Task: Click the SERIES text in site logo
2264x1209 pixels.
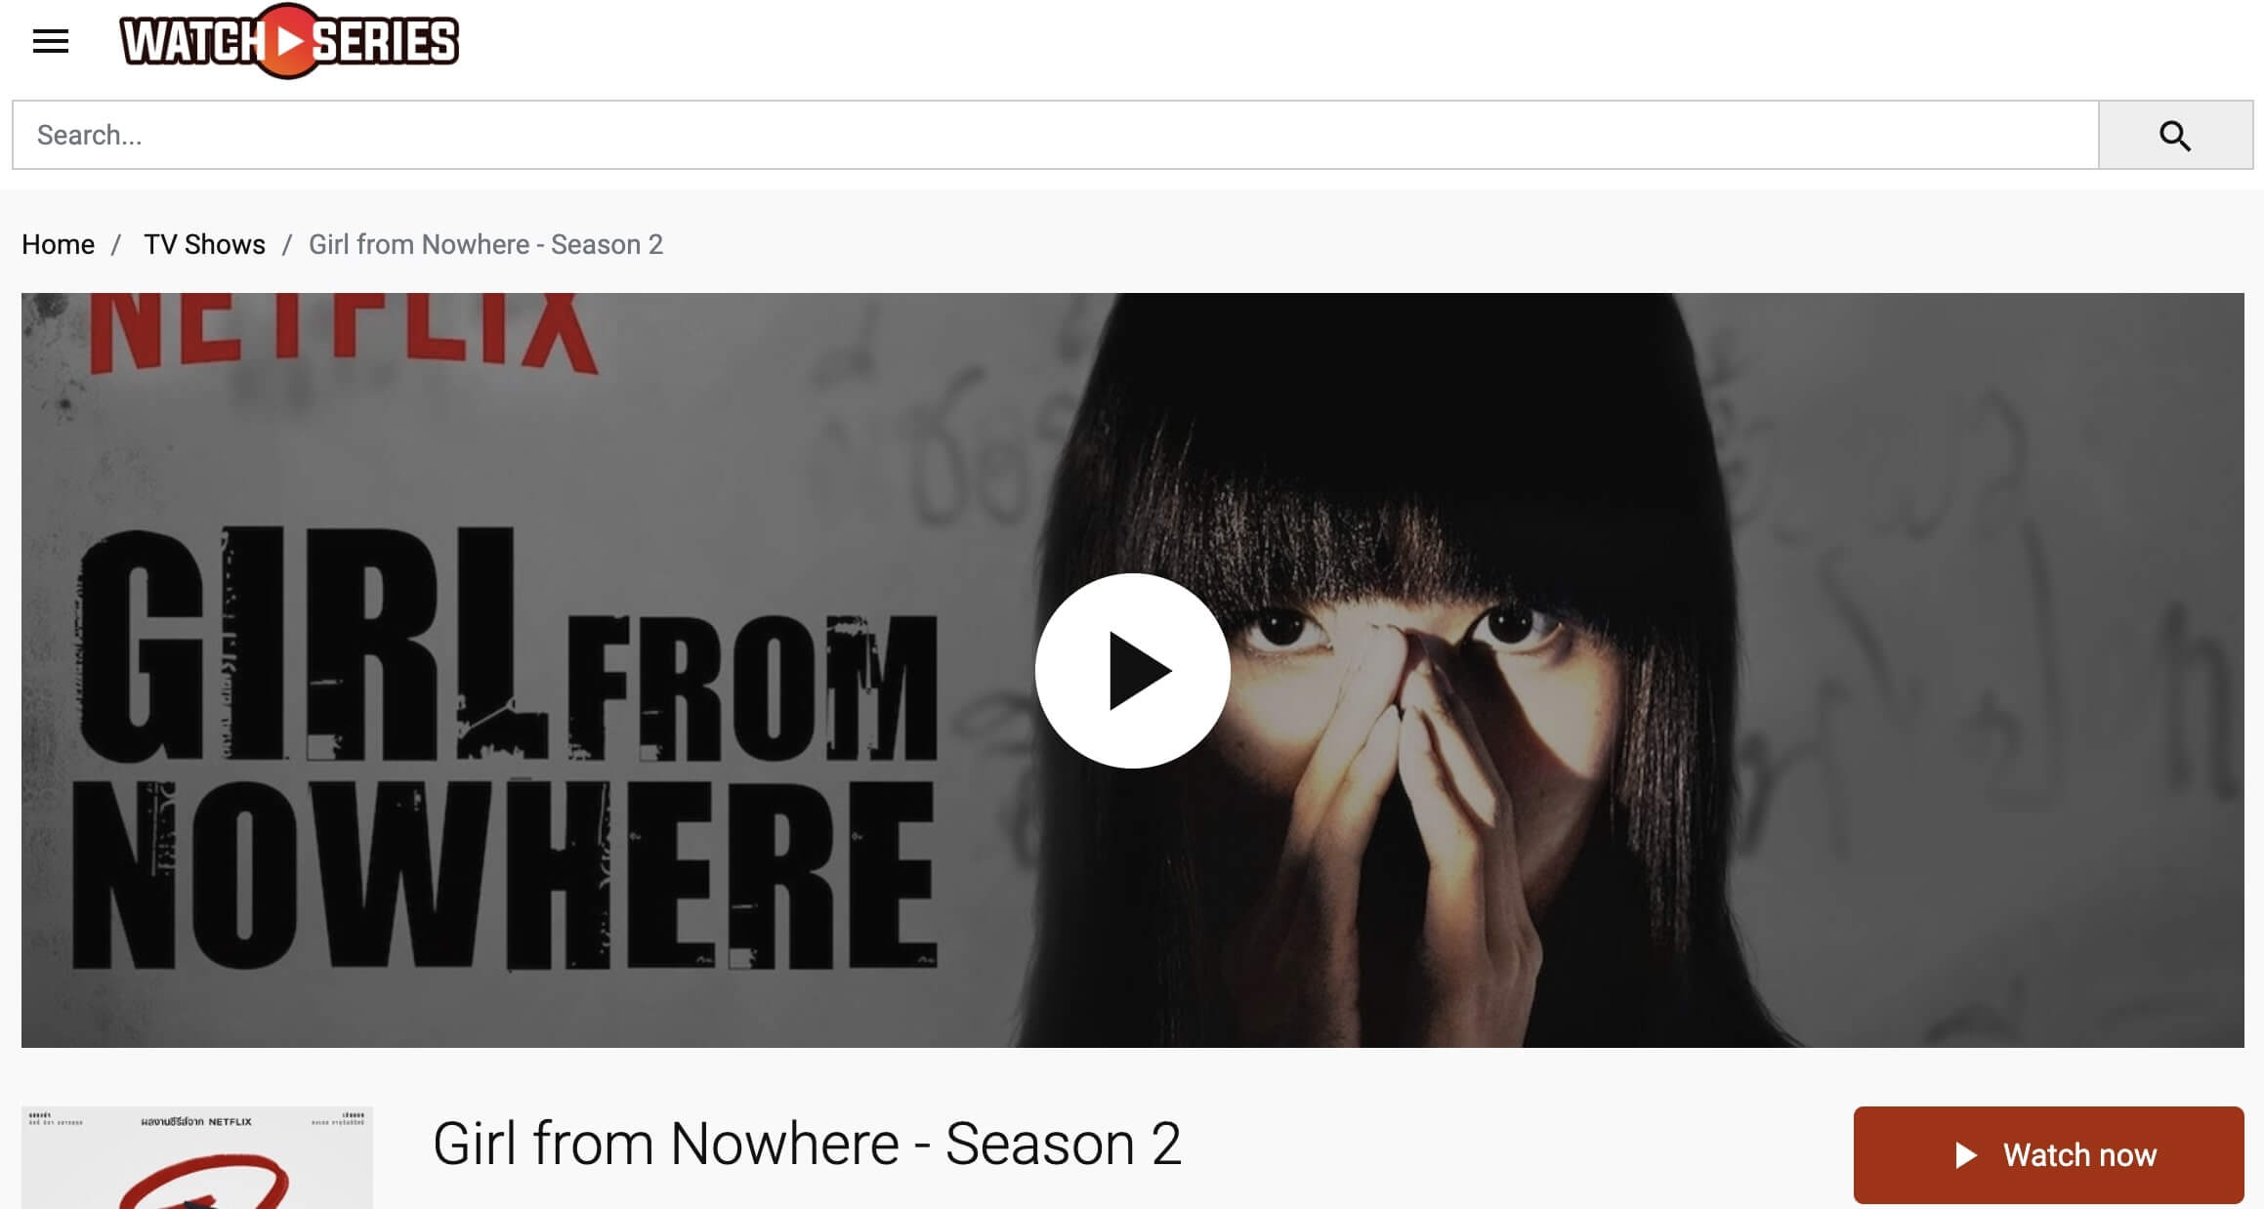Action: (385, 42)
